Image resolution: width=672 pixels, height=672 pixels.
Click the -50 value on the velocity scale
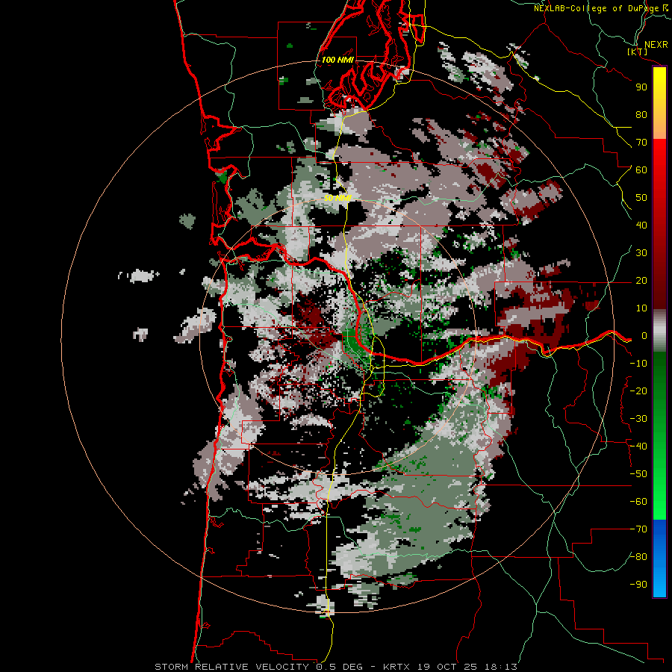coord(638,474)
